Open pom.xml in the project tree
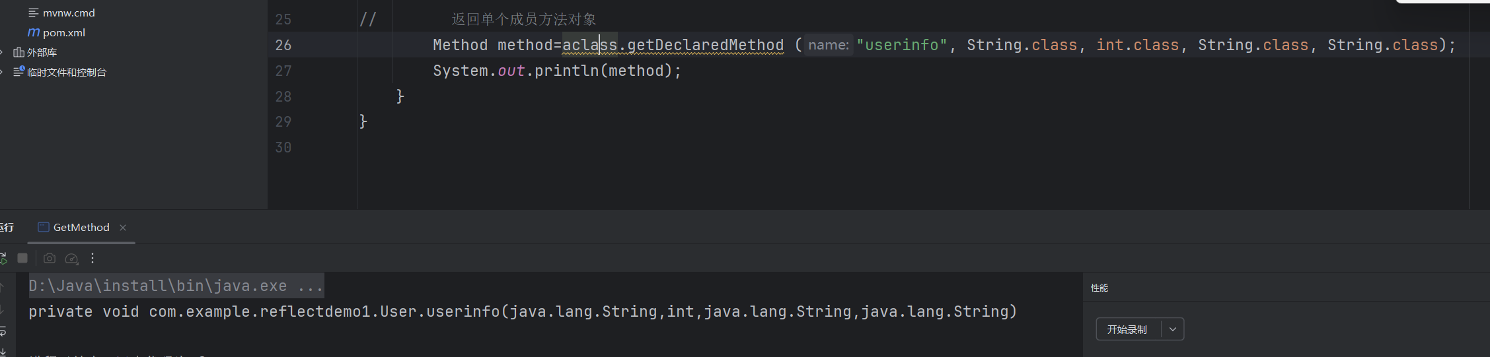This screenshot has width=1490, height=357. coord(64,32)
